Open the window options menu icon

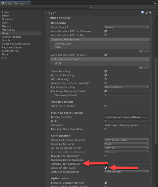tap(156, 4)
